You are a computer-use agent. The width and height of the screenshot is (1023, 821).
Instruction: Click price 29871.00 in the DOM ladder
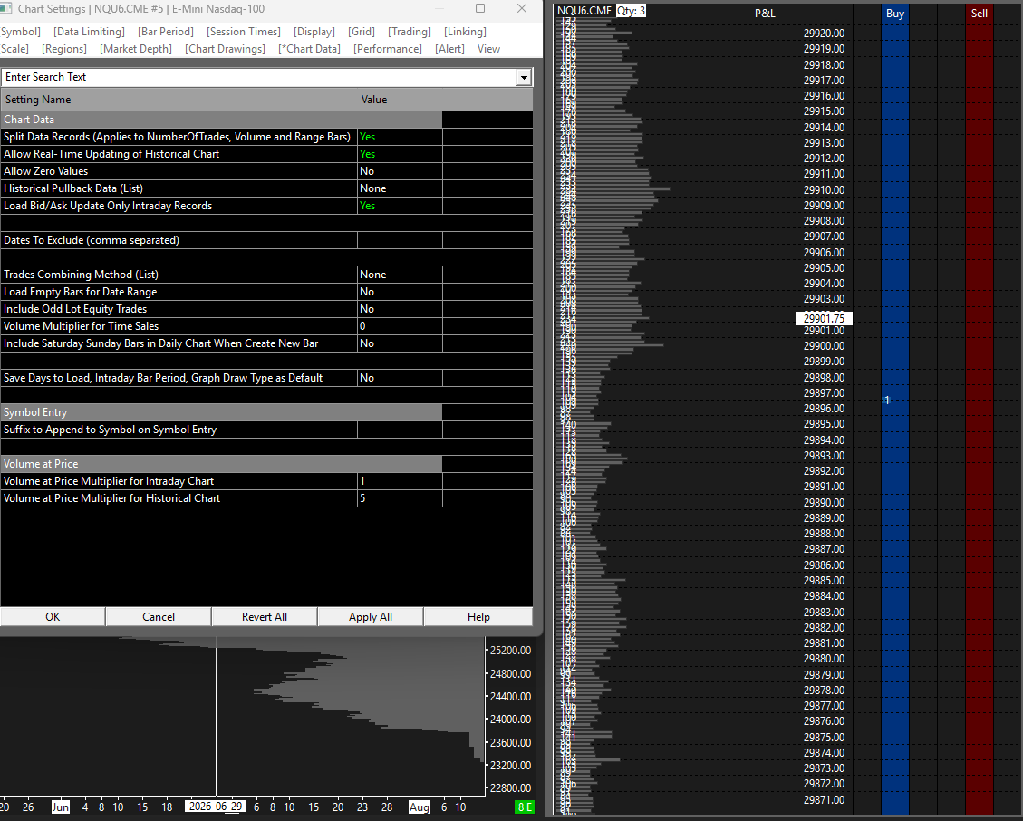[x=824, y=799]
